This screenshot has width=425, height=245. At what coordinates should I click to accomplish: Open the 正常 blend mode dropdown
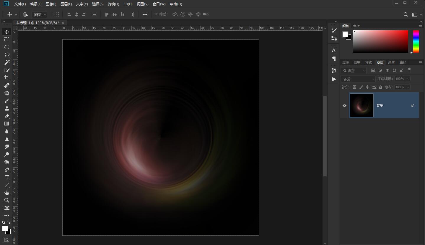click(x=358, y=79)
